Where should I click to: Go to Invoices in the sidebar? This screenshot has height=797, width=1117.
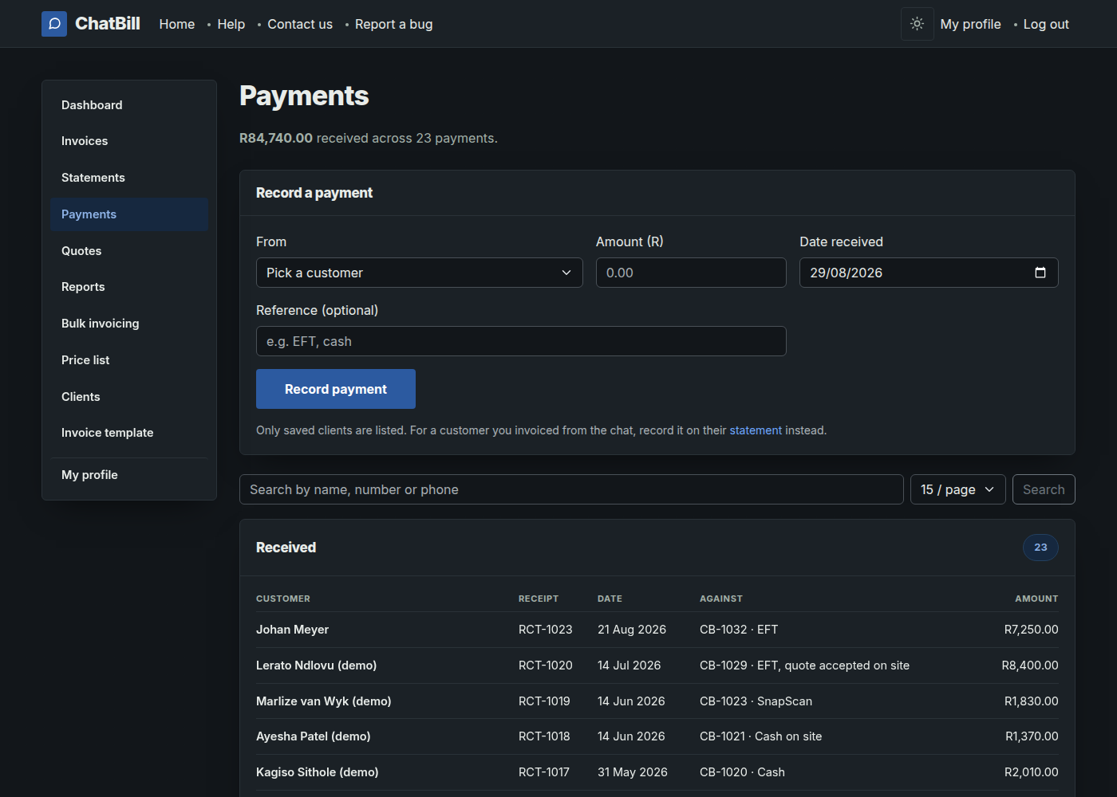129,141
